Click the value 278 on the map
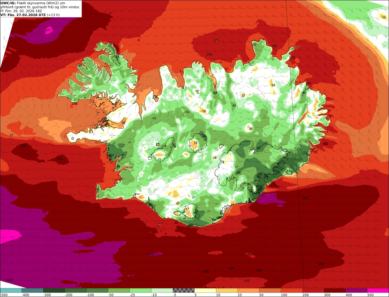 292,57
